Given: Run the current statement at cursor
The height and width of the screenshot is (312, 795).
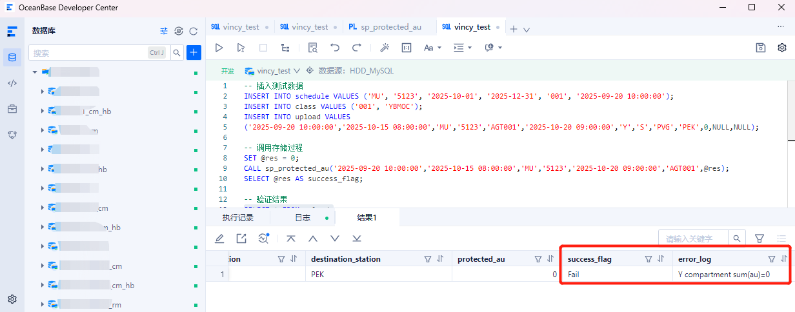Looking at the screenshot, I should pyautogui.click(x=241, y=48).
